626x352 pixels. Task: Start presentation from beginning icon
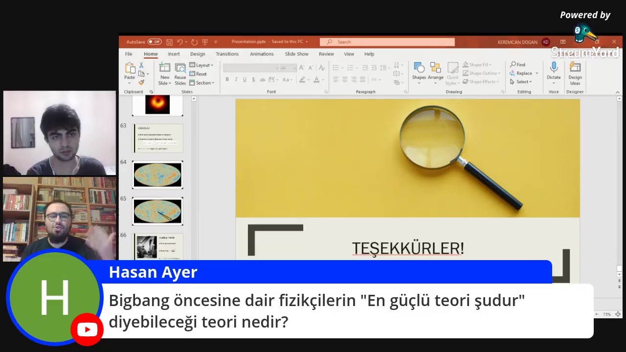[x=205, y=42]
